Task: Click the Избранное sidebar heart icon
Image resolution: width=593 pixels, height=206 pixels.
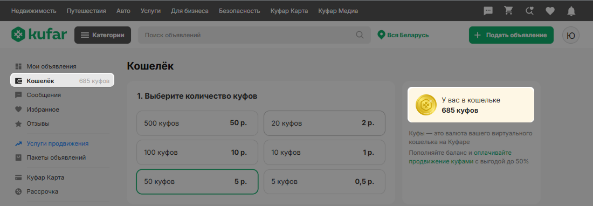Action: click(18, 109)
